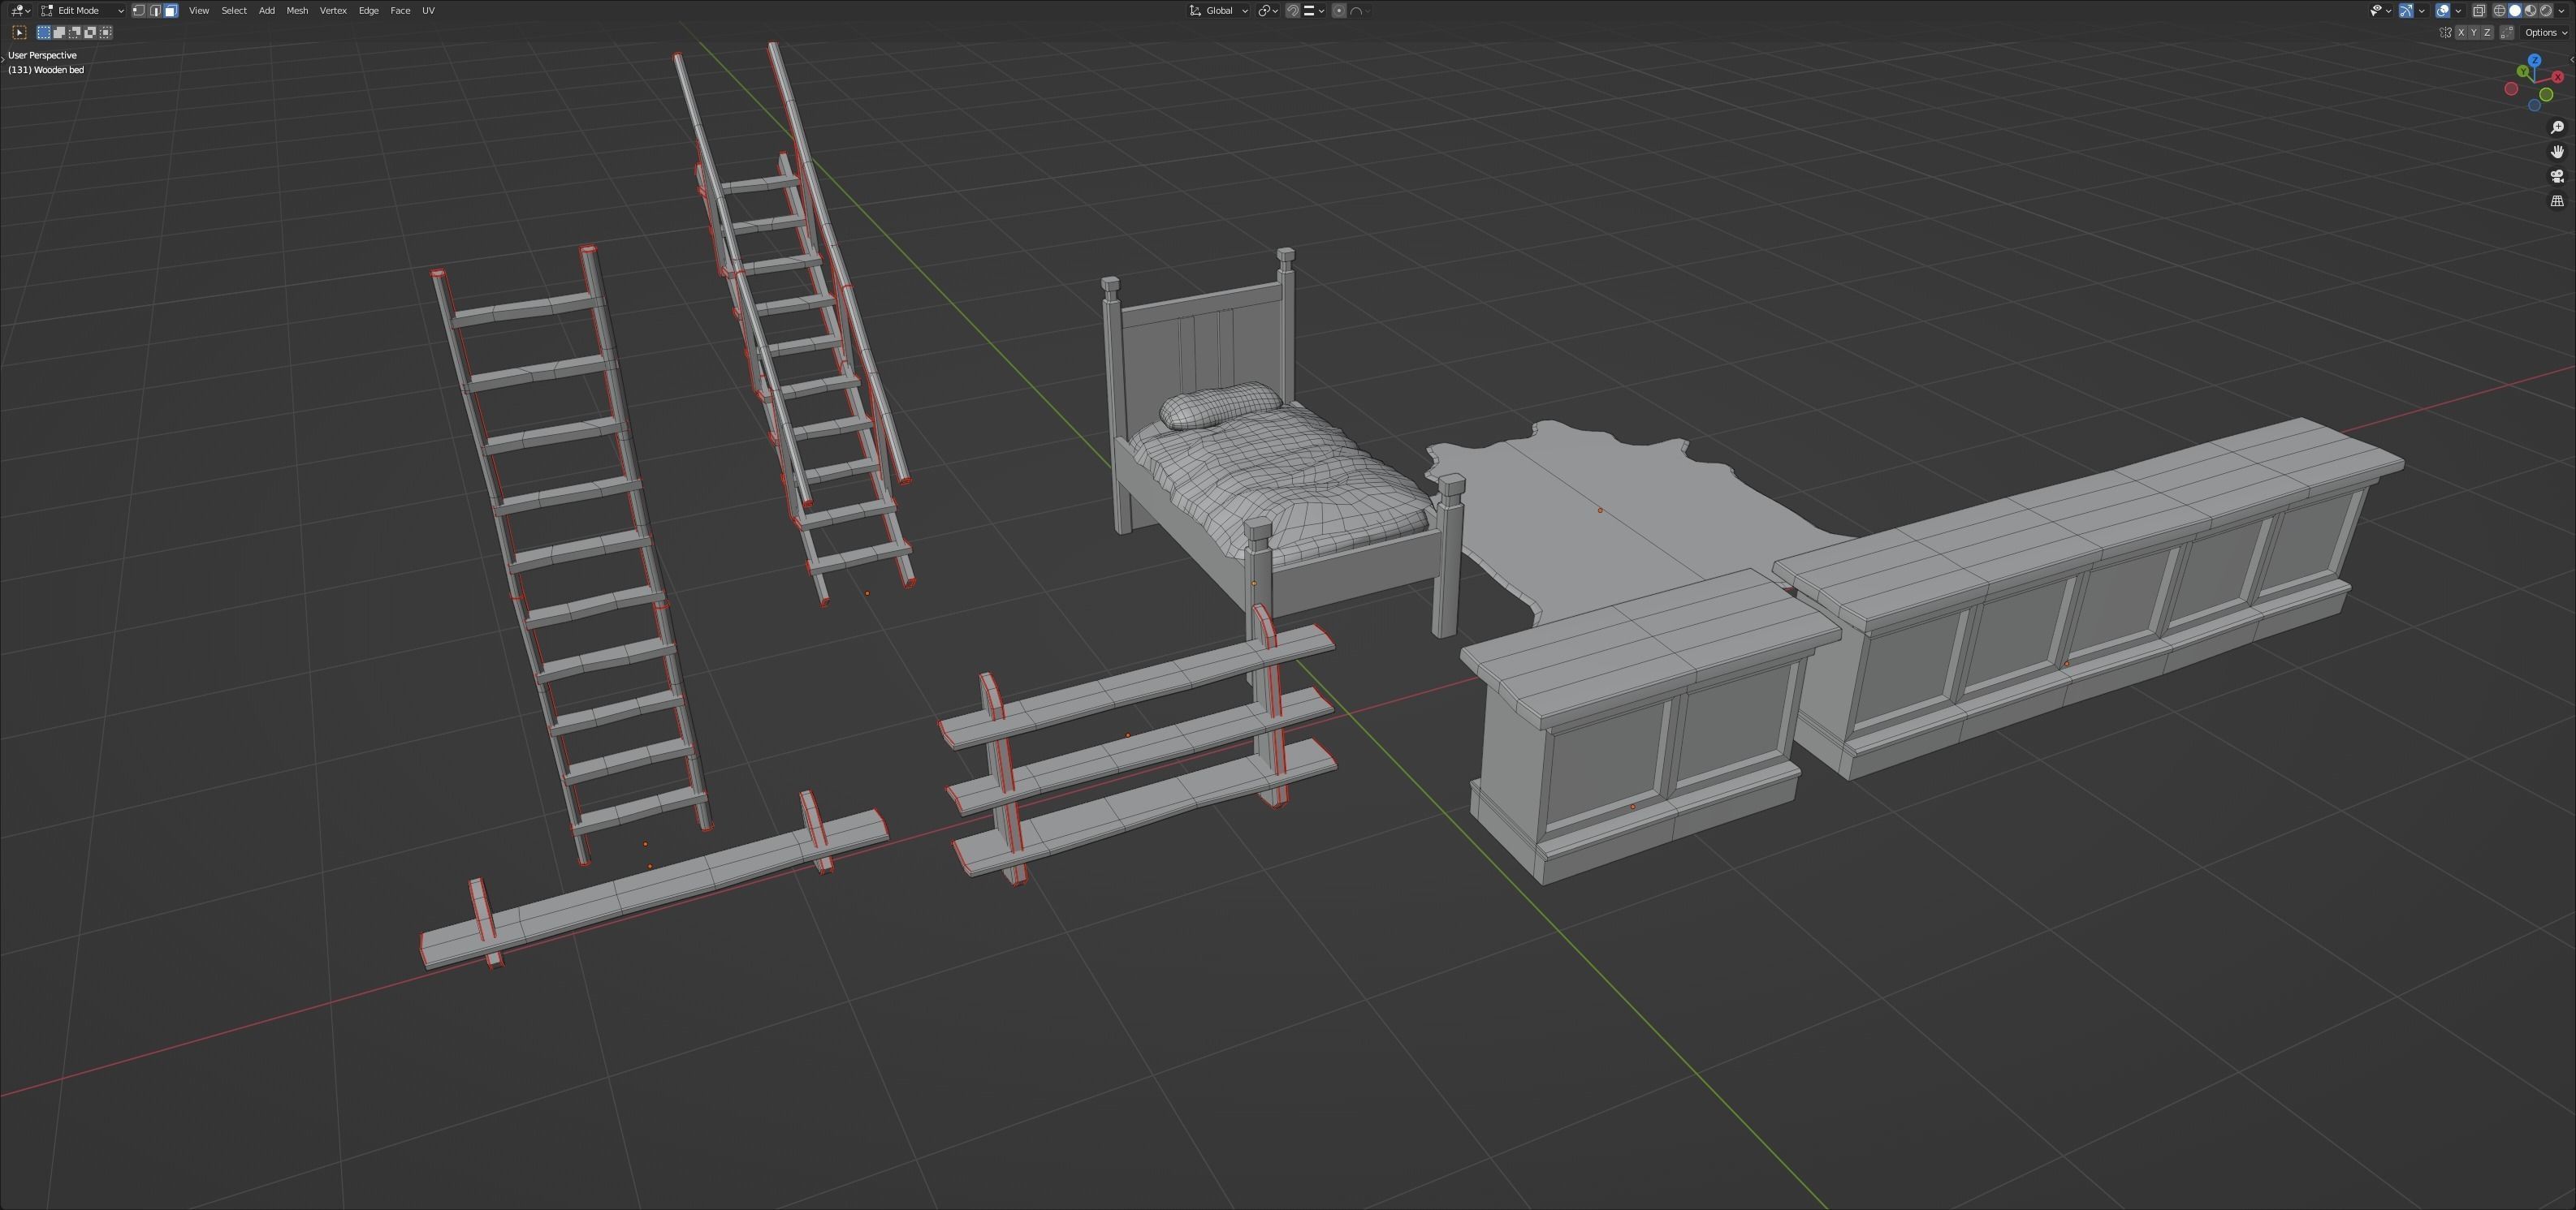Open Global transform orientation dropdown
Screen dimensions: 2576x1210
1218,10
